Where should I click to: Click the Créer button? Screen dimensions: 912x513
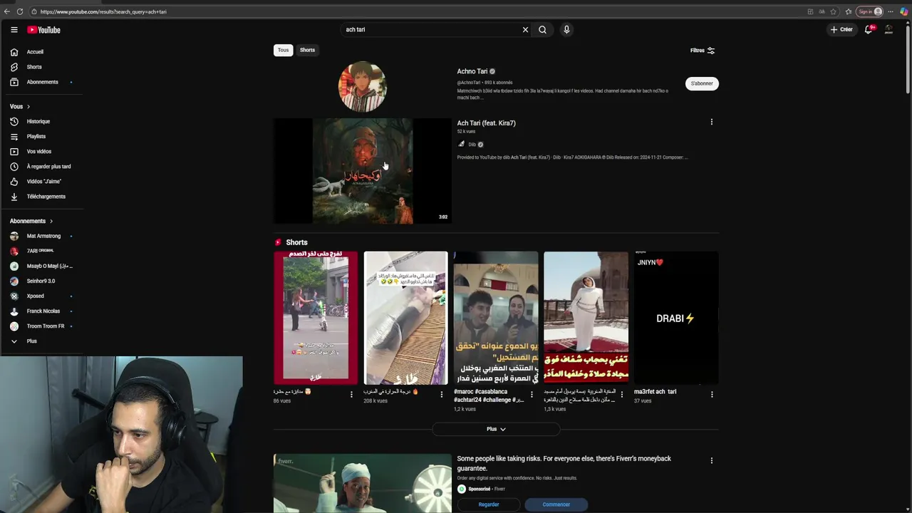[x=841, y=30]
